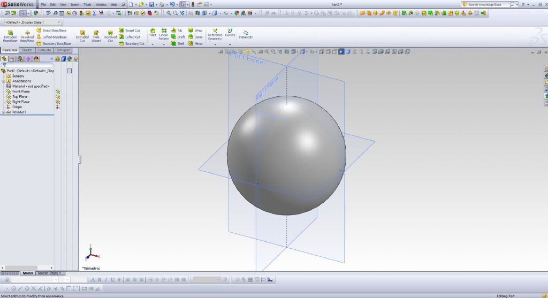Switch to the Sketch tab
The image size is (548, 298).
click(x=27, y=50)
